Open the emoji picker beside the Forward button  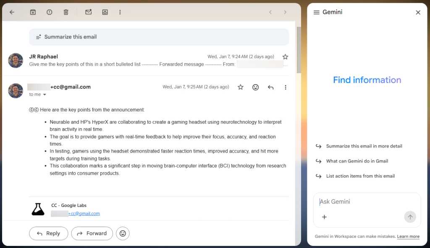pyautogui.click(x=123, y=233)
